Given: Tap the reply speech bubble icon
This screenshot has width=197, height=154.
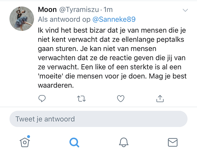Looking at the screenshot, I should click(x=42, y=98).
